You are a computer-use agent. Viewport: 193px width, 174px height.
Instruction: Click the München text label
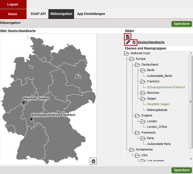coord(153,93)
